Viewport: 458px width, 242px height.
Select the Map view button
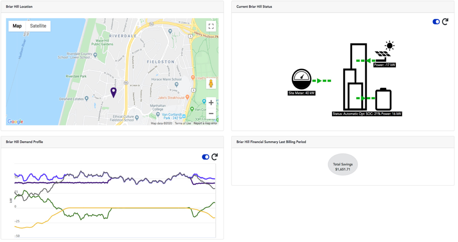[x=17, y=26]
